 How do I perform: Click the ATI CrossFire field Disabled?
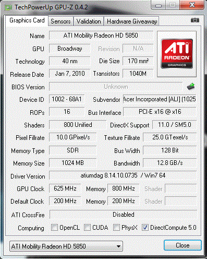tap(123, 215)
